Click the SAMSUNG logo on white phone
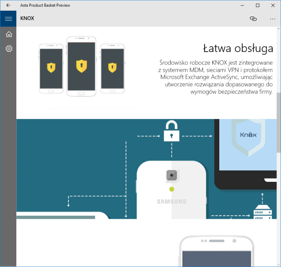 (171, 201)
